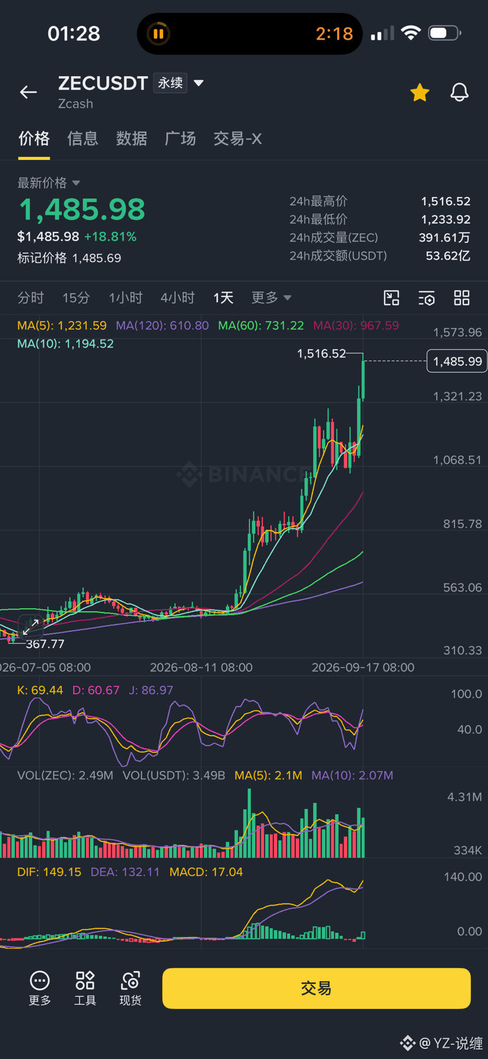Expand the ZECUSDT contract dropdown arrow
The width and height of the screenshot is (488, 1059).
coord(199,83)
